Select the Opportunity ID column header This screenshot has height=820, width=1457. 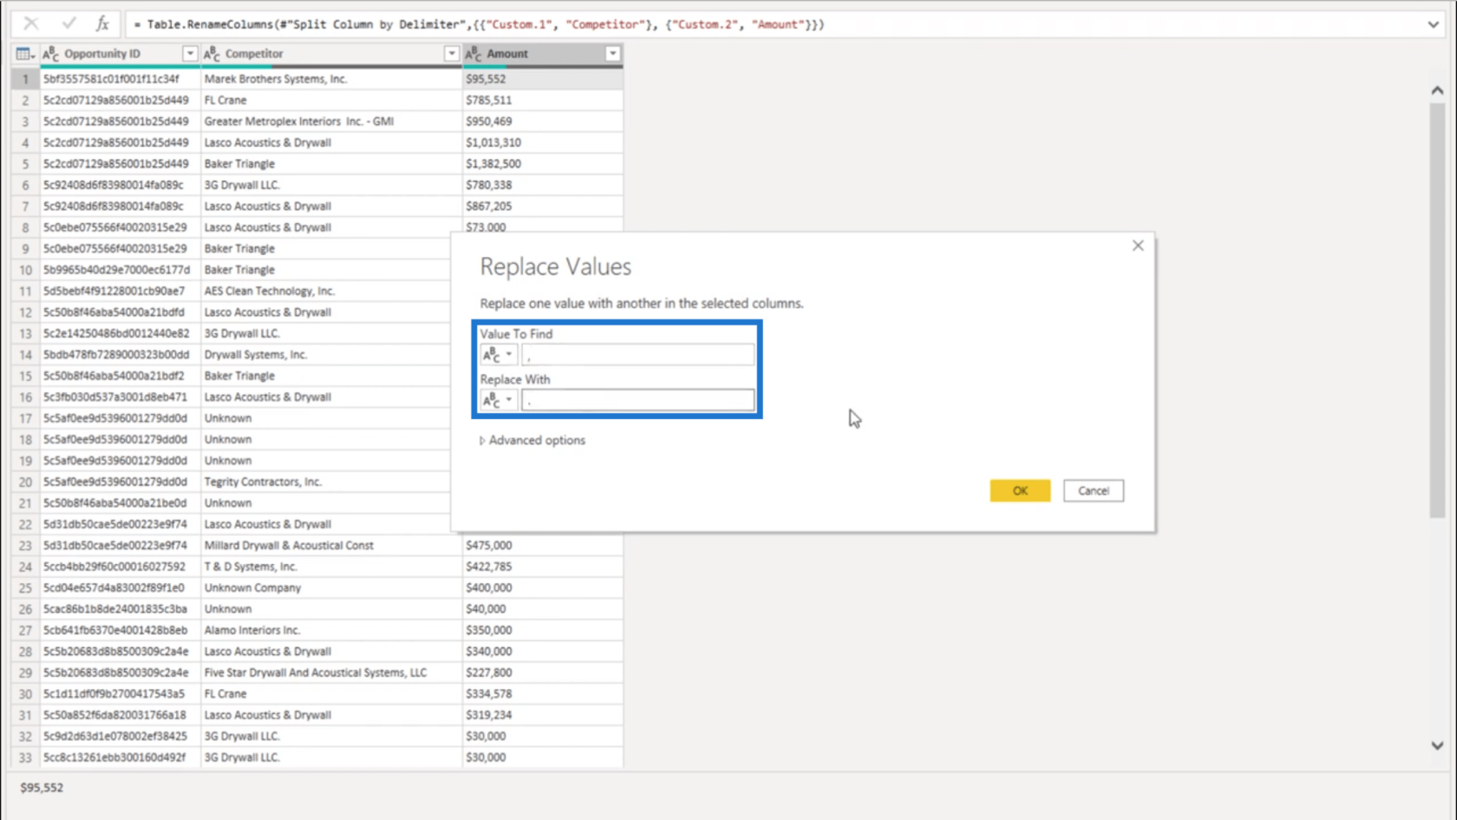click(120, 54)
